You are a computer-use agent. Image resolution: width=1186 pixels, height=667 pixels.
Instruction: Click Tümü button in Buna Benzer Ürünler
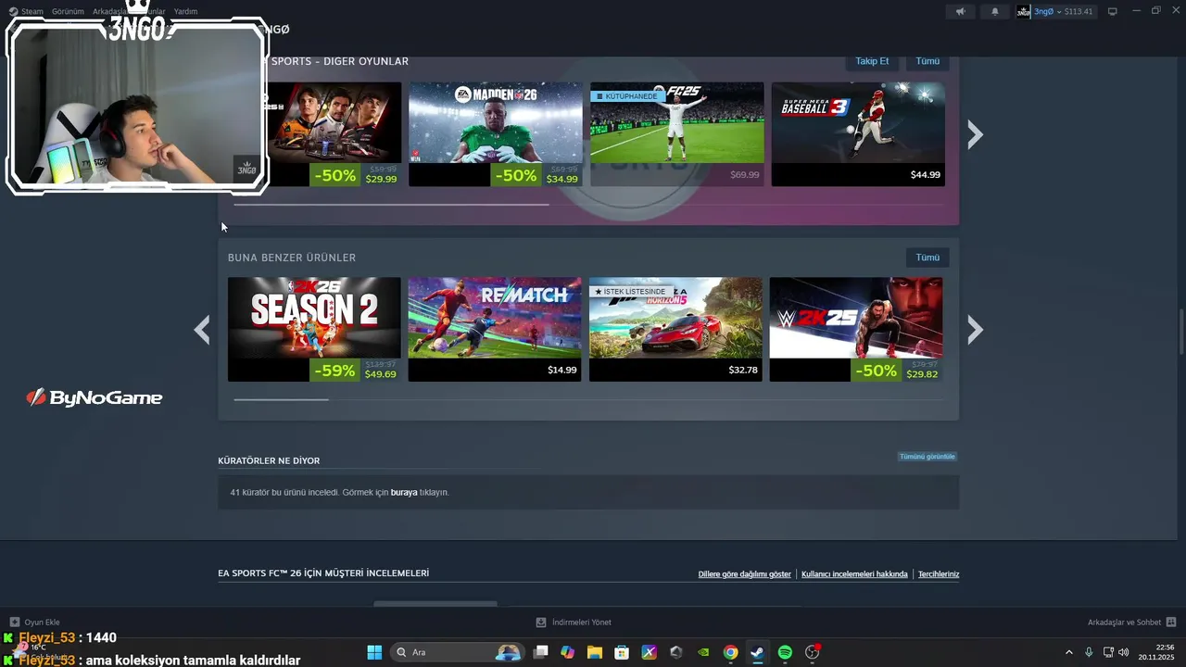click(927, 258)
